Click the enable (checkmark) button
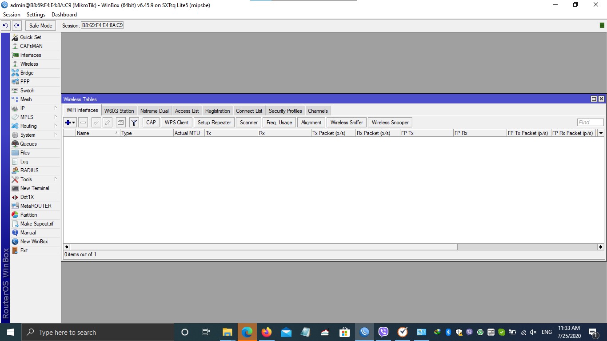The image size is (607, 341). pos(96,123)
